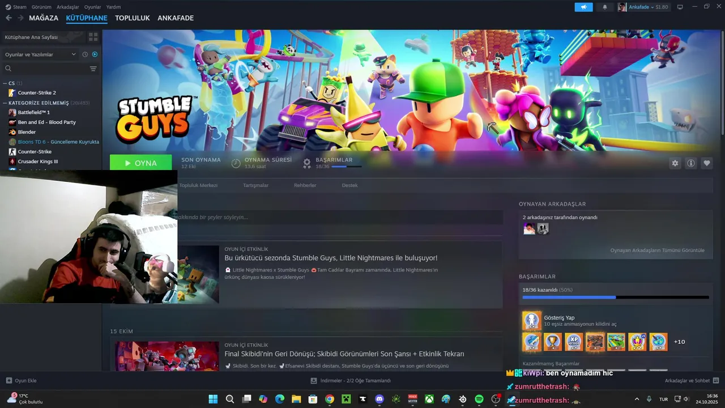Image resolution: width=725 pixels, height=408 pixels.
Task: Select Blender in library list
Action: pyautogui.click(x=27, y=132)
